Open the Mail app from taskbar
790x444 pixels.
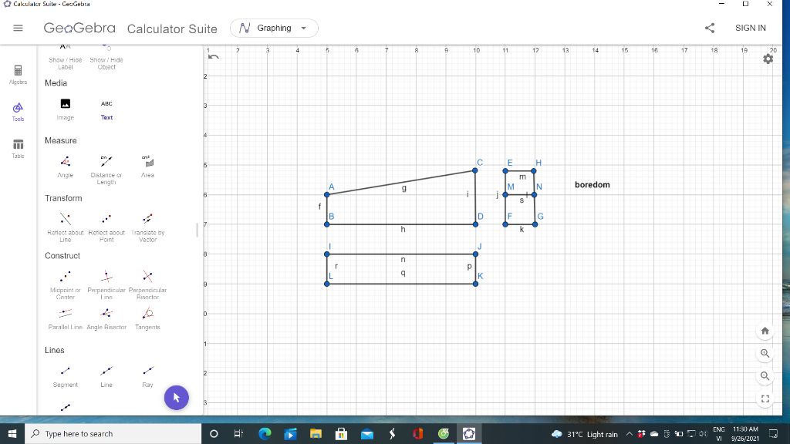366,433
